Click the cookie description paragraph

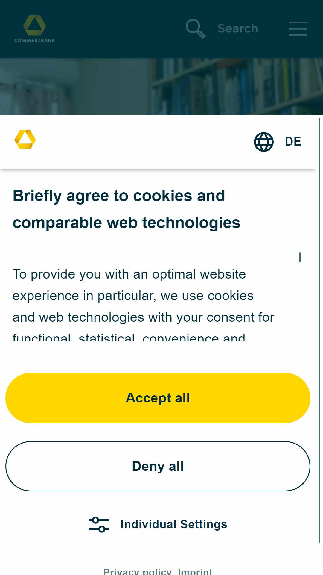pos(143,304)
